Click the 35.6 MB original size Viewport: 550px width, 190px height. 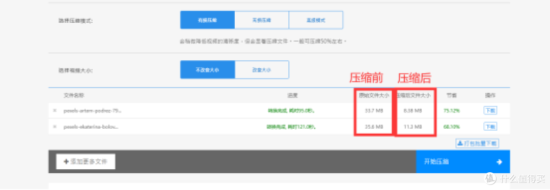click(x=374, y=127)
